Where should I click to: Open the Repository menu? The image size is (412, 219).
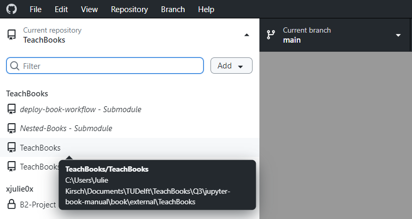pyautogui.click(x=129, y=9)
